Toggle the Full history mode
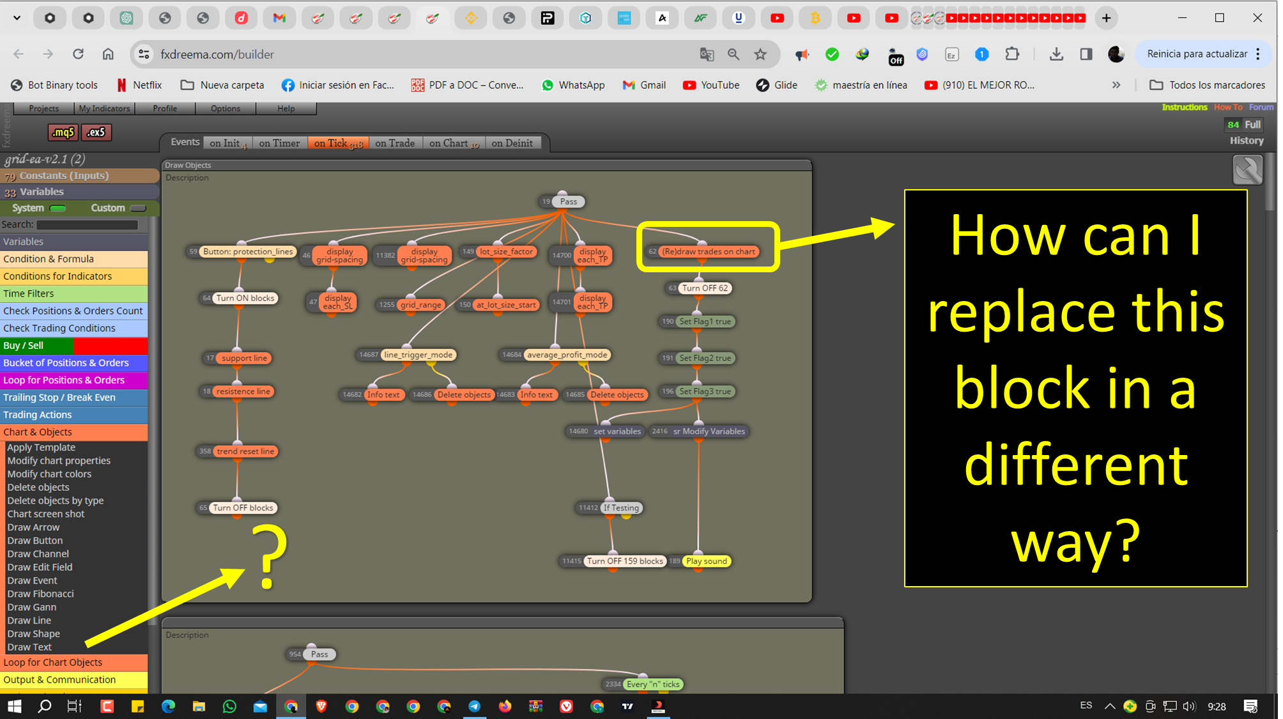This screenshot has height=719, width=1283. click(1252, 125)
